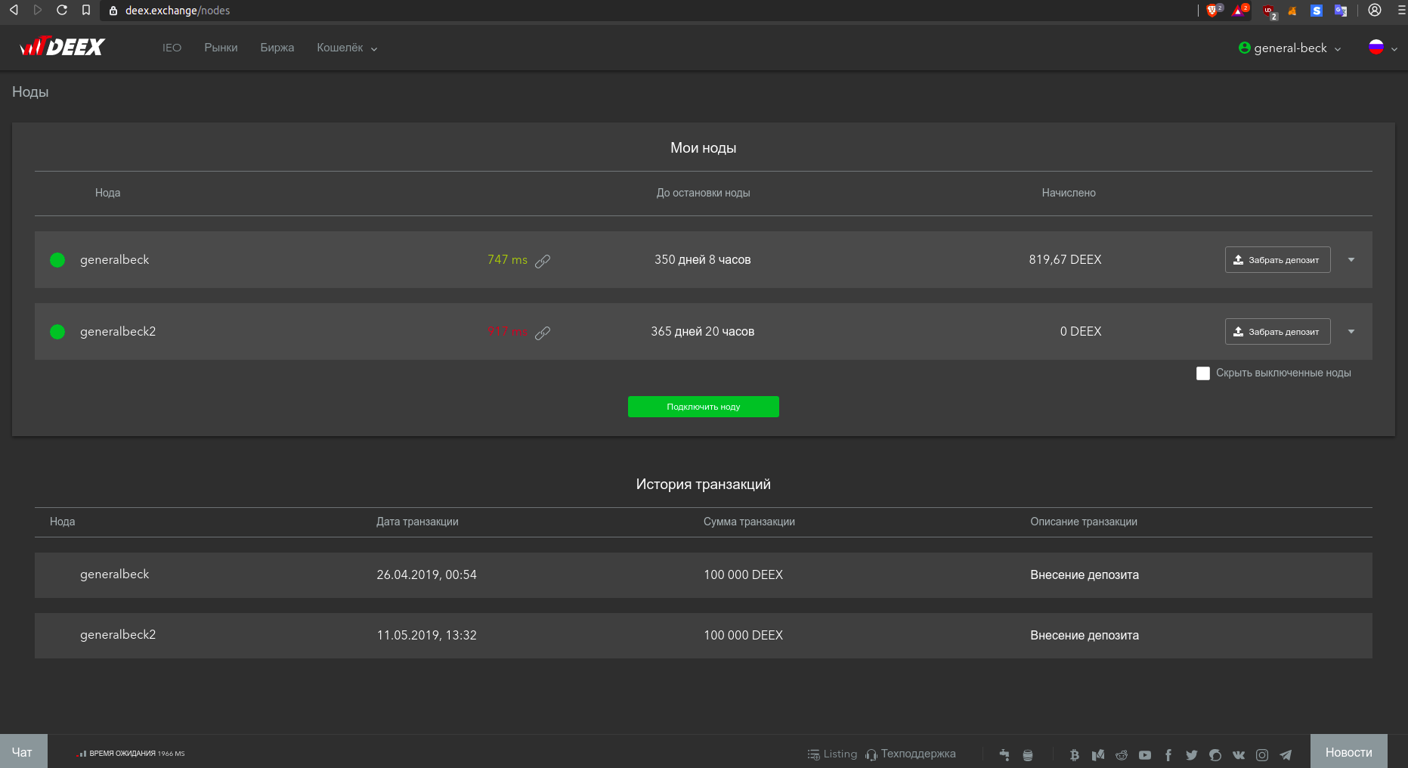Click the browser address bar
Image resolution: width=1408 pixels, height=768 pixels.
[x=650, y=11]
